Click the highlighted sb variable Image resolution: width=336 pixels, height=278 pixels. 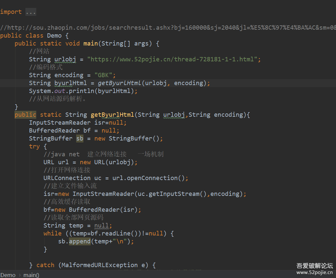pos(79,138)
